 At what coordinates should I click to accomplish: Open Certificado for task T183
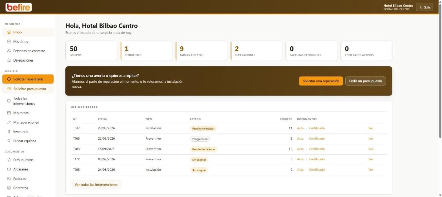click(317, 149)
